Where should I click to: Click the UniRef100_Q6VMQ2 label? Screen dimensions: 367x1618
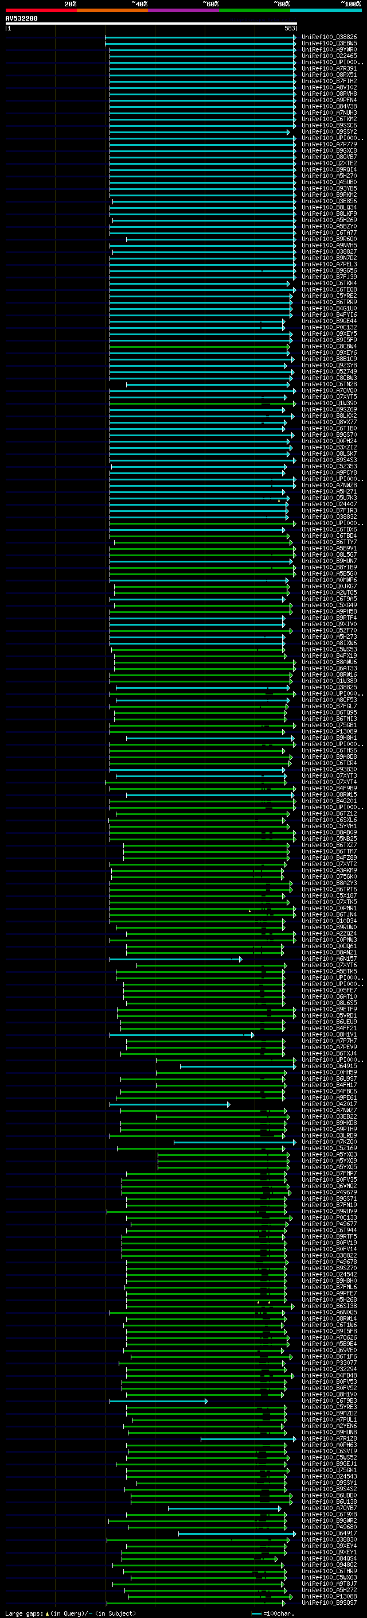pos(329,1186)
